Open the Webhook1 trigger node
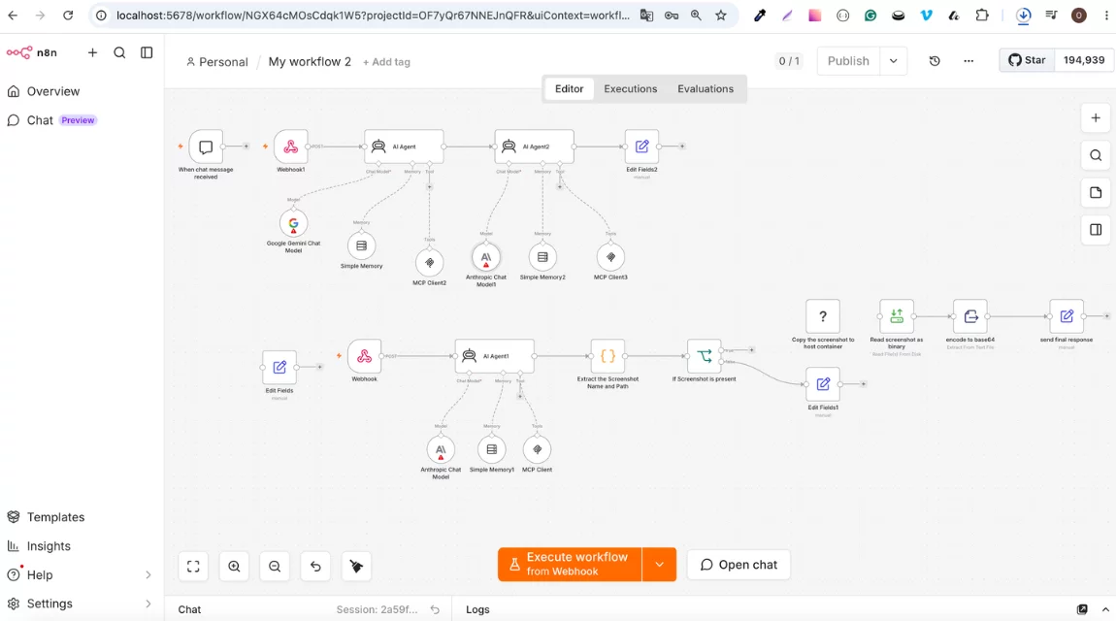1116x621 pixels. pyautogui.click(x=290, y=147)
